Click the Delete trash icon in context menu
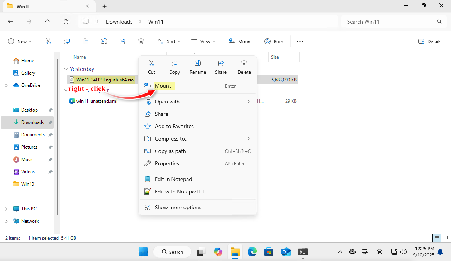The height and width of the screenshot is (261, 451). [244, 67]
